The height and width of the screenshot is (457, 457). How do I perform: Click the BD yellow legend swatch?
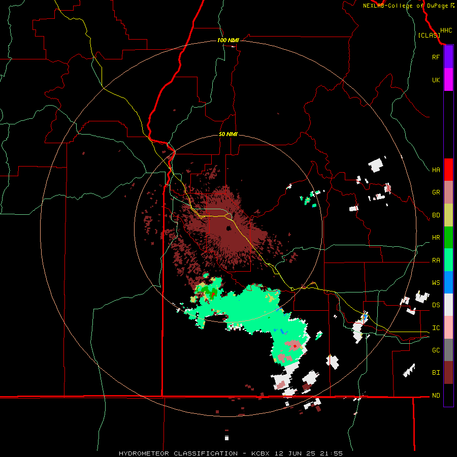point(448,215)
